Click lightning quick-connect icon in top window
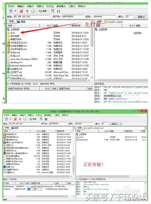Viewport: 151px width, 204px height. coord(27,11)
